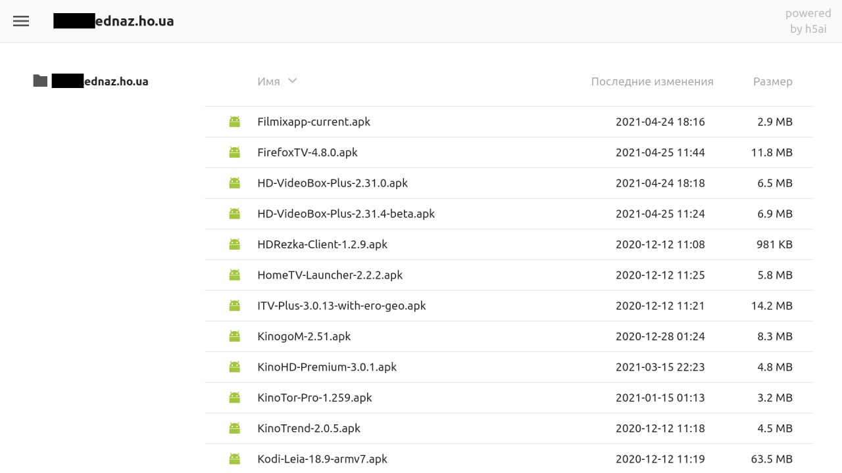Click date 2020-12-12 11:19
This screenshot has width=842, height=473.
pos(660,459)
